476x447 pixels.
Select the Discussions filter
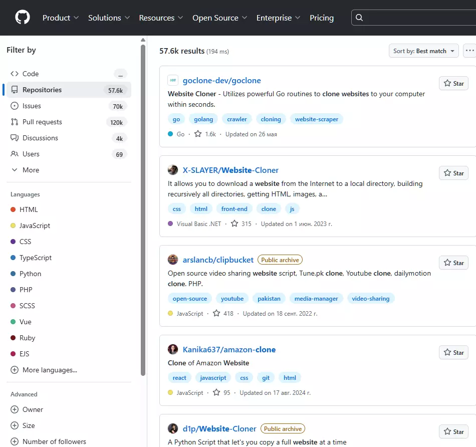click(x=69, y=138)
